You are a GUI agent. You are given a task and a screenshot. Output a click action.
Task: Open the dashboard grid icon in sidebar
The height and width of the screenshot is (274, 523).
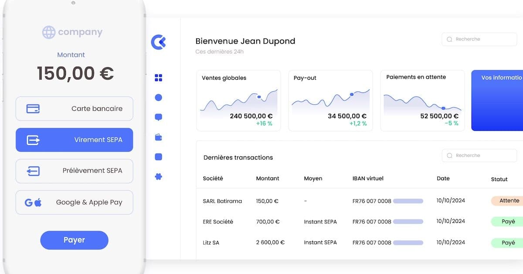tap(159, 78)
